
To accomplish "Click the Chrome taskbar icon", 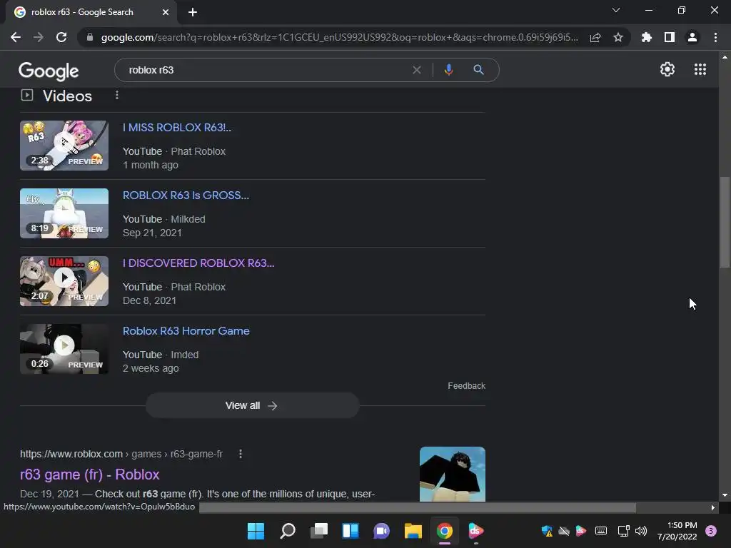I will pyautogui.click(x=445, y=531).
